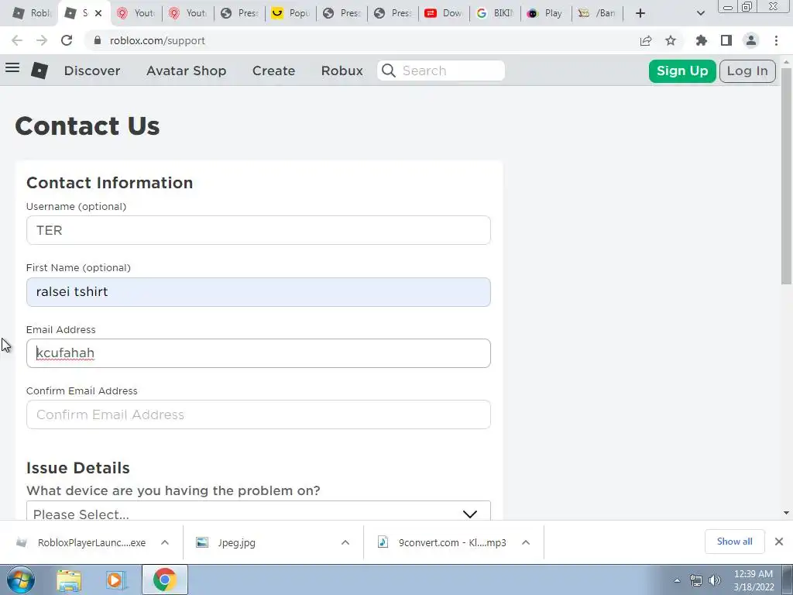Open the device Please Select dropdown
Image resolution: width=793 pixels, height=595 pixels.
(x=259, y=511)
